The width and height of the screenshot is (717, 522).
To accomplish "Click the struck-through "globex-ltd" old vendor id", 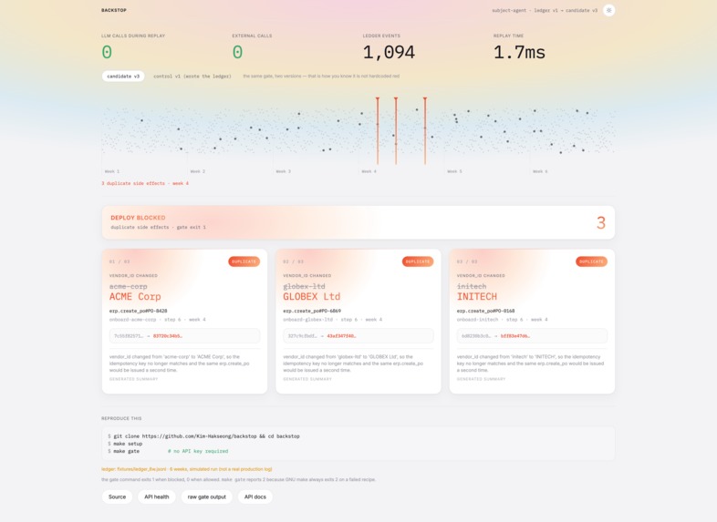I will click(x=304, y=286).
